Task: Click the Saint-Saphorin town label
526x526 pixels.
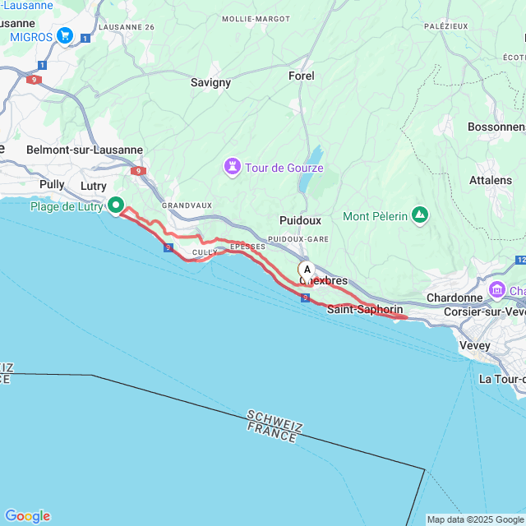Action: 365,309
